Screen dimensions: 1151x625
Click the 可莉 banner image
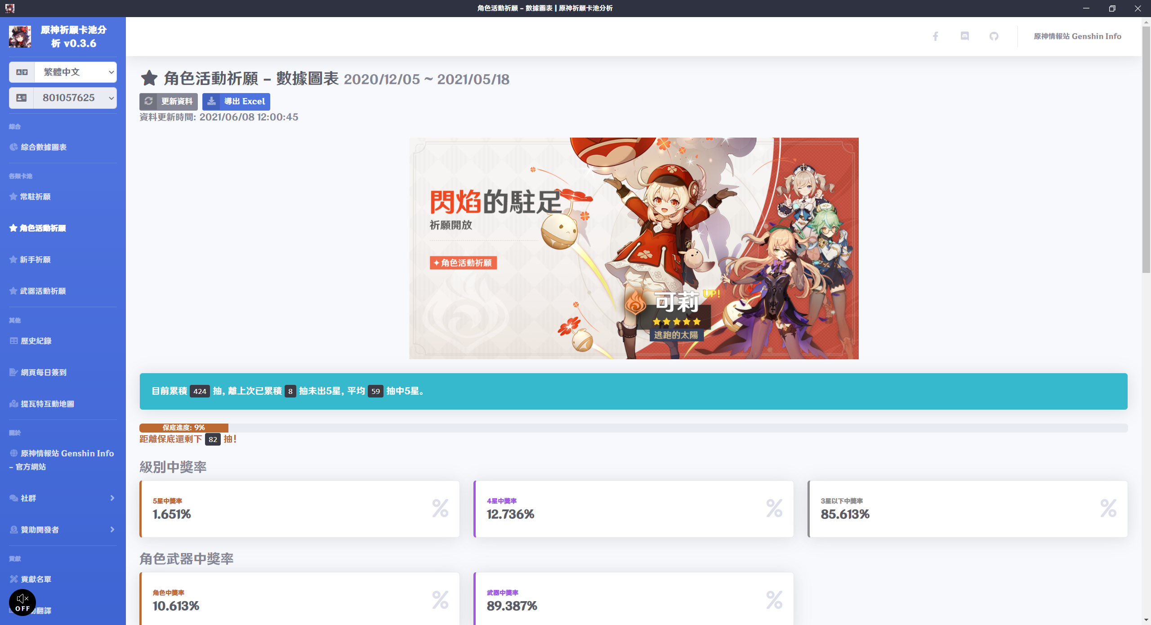(633, 248)
